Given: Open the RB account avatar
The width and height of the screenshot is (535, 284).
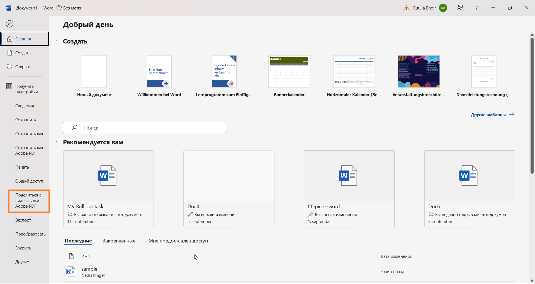Looking at the screenshot, I should (443, 8).
